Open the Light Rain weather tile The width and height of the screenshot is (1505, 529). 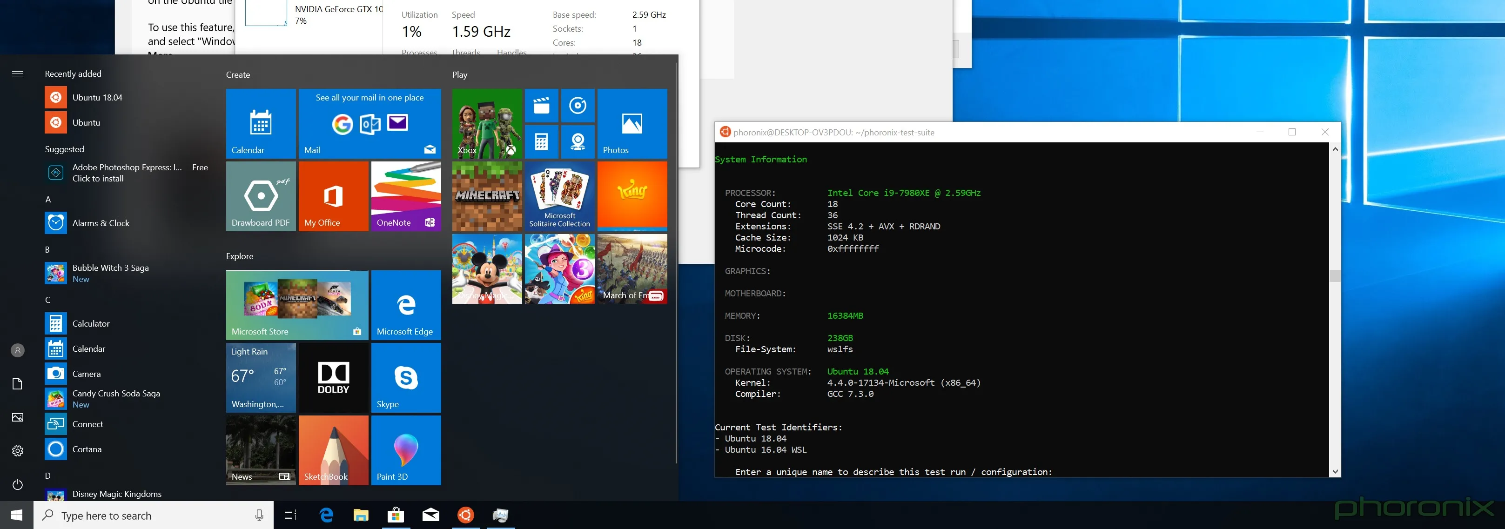point(261,378)
